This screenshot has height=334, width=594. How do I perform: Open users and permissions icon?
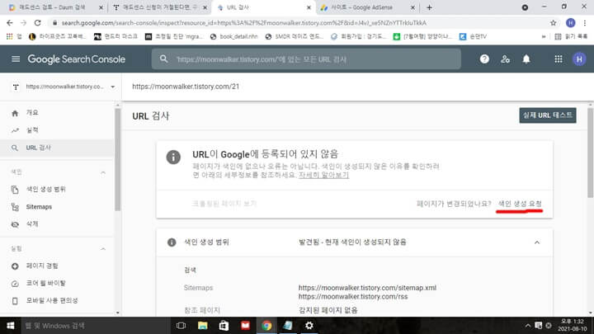505,59
